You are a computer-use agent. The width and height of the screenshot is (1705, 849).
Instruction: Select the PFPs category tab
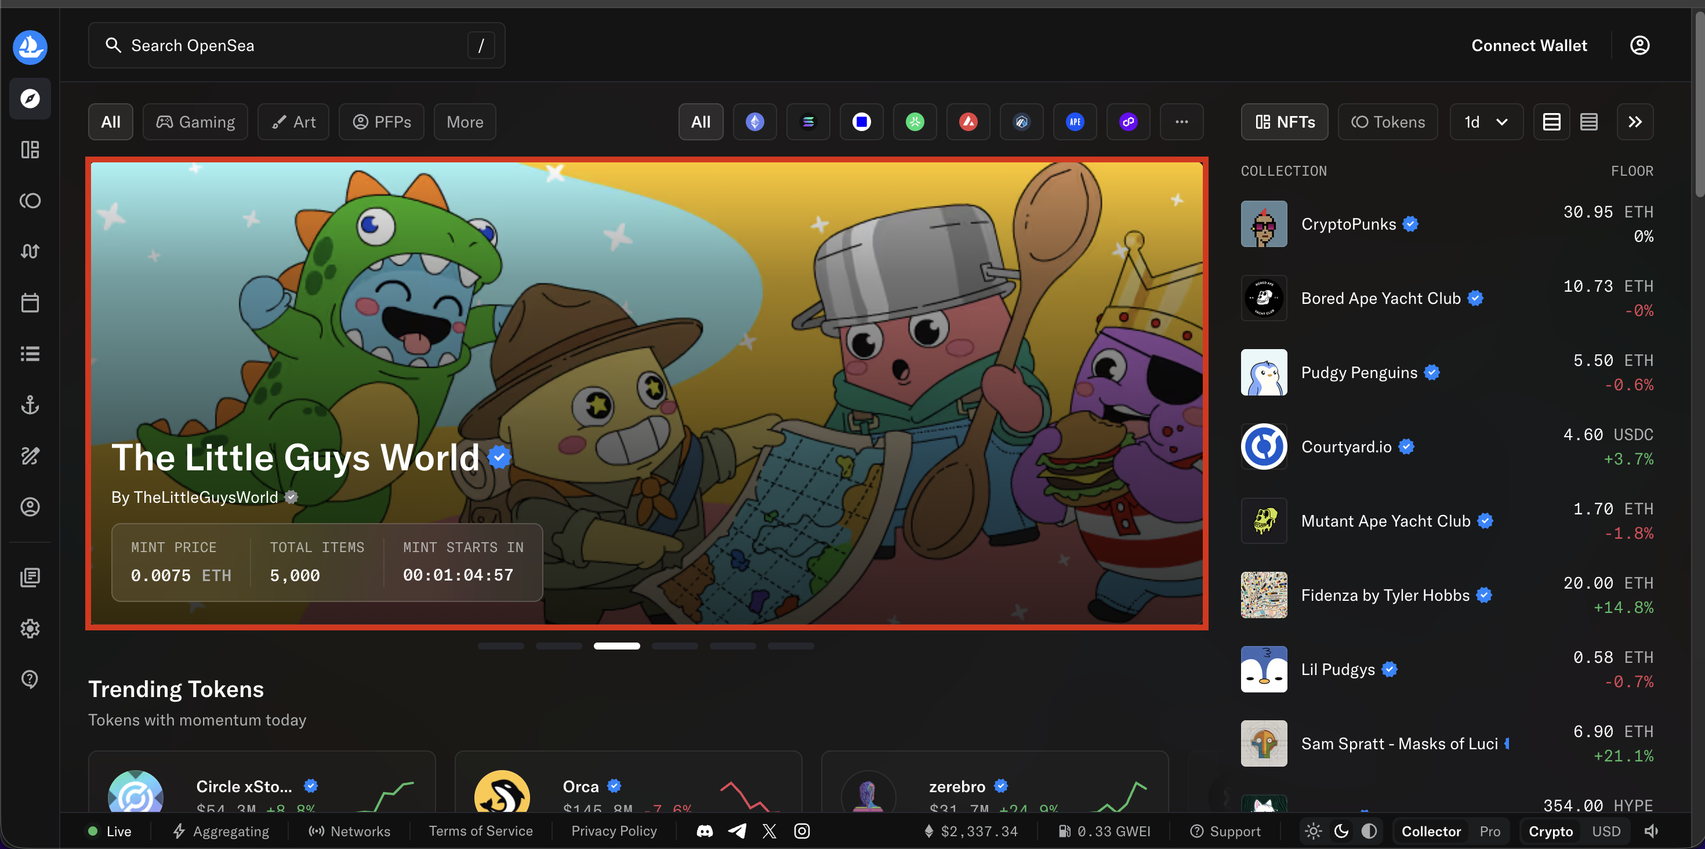(381, 122)
